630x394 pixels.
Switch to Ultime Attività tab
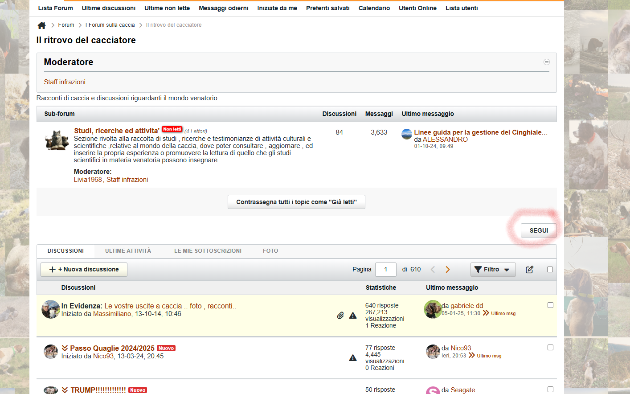pos(128,251)
